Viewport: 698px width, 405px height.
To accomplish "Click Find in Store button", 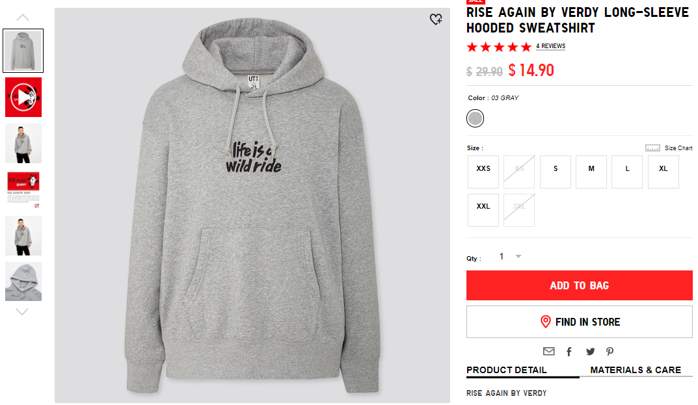I will click(580, 322).
